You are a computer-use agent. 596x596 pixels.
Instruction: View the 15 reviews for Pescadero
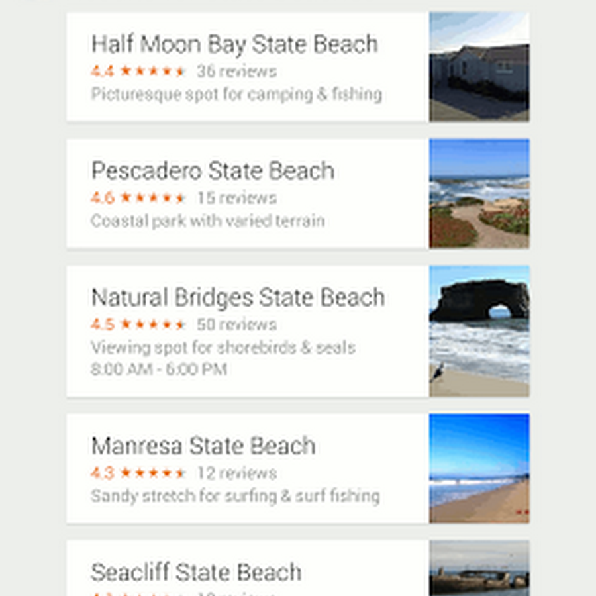pyautogui.click(x=236, y=198)
